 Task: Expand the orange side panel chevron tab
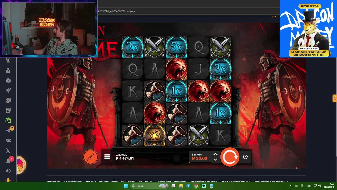click(335, 98)
